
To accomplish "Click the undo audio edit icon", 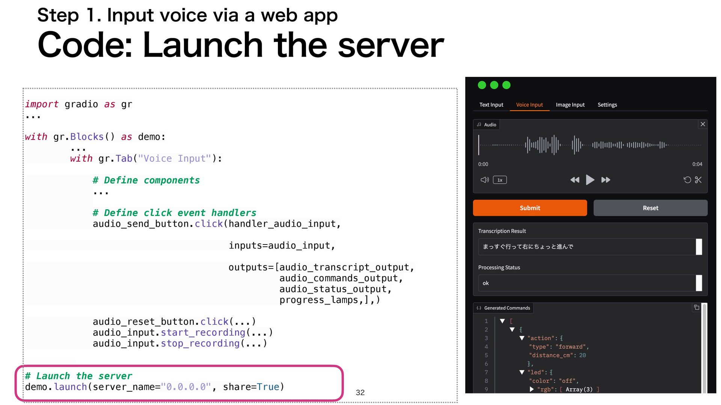I will [687, 180].
